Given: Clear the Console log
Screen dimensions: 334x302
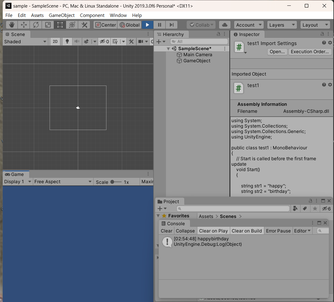Looking at the screenshot, I should coord(166,231).
